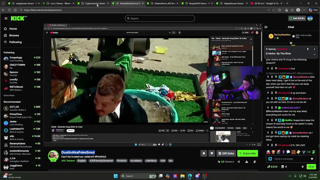Collapse the chat panel with arrow icon

coord(266,27)
